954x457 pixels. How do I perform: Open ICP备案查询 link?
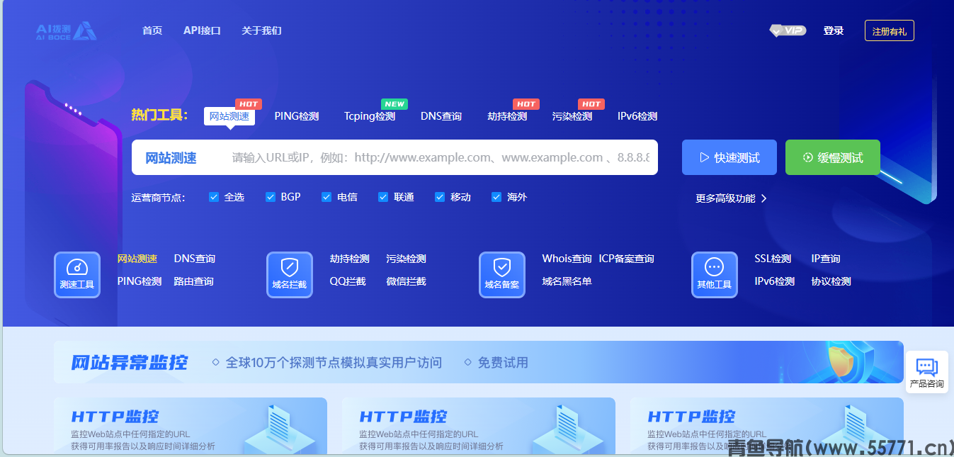point(627,259)
